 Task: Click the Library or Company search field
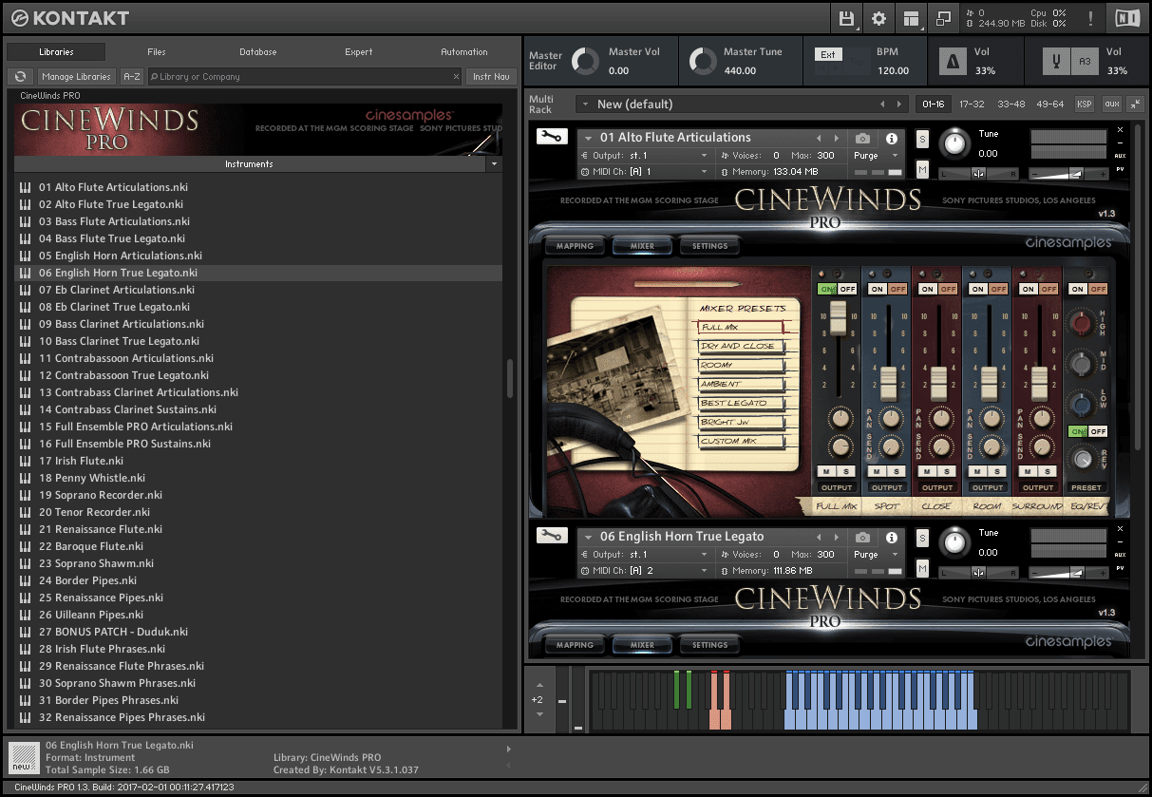304,77
